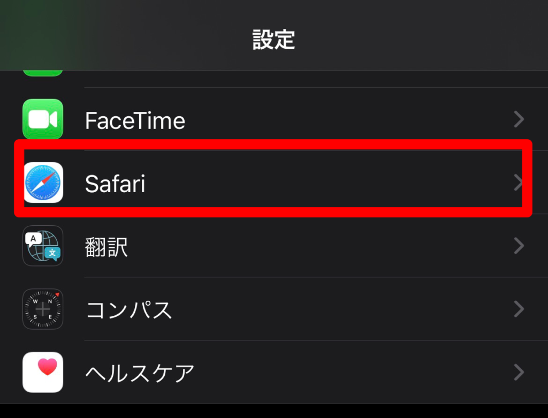Expand 翻訳 settings with the chevron
Viewport: 548px width, 418px height.
[x=519, y=246]
